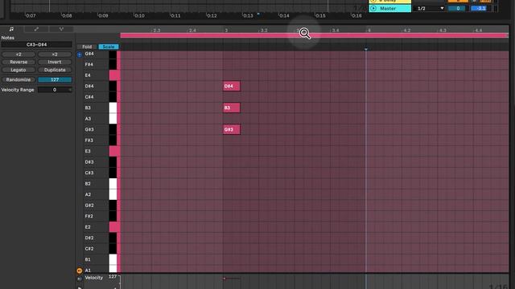Click the G#4 pitch label

(x=89, y=54)
